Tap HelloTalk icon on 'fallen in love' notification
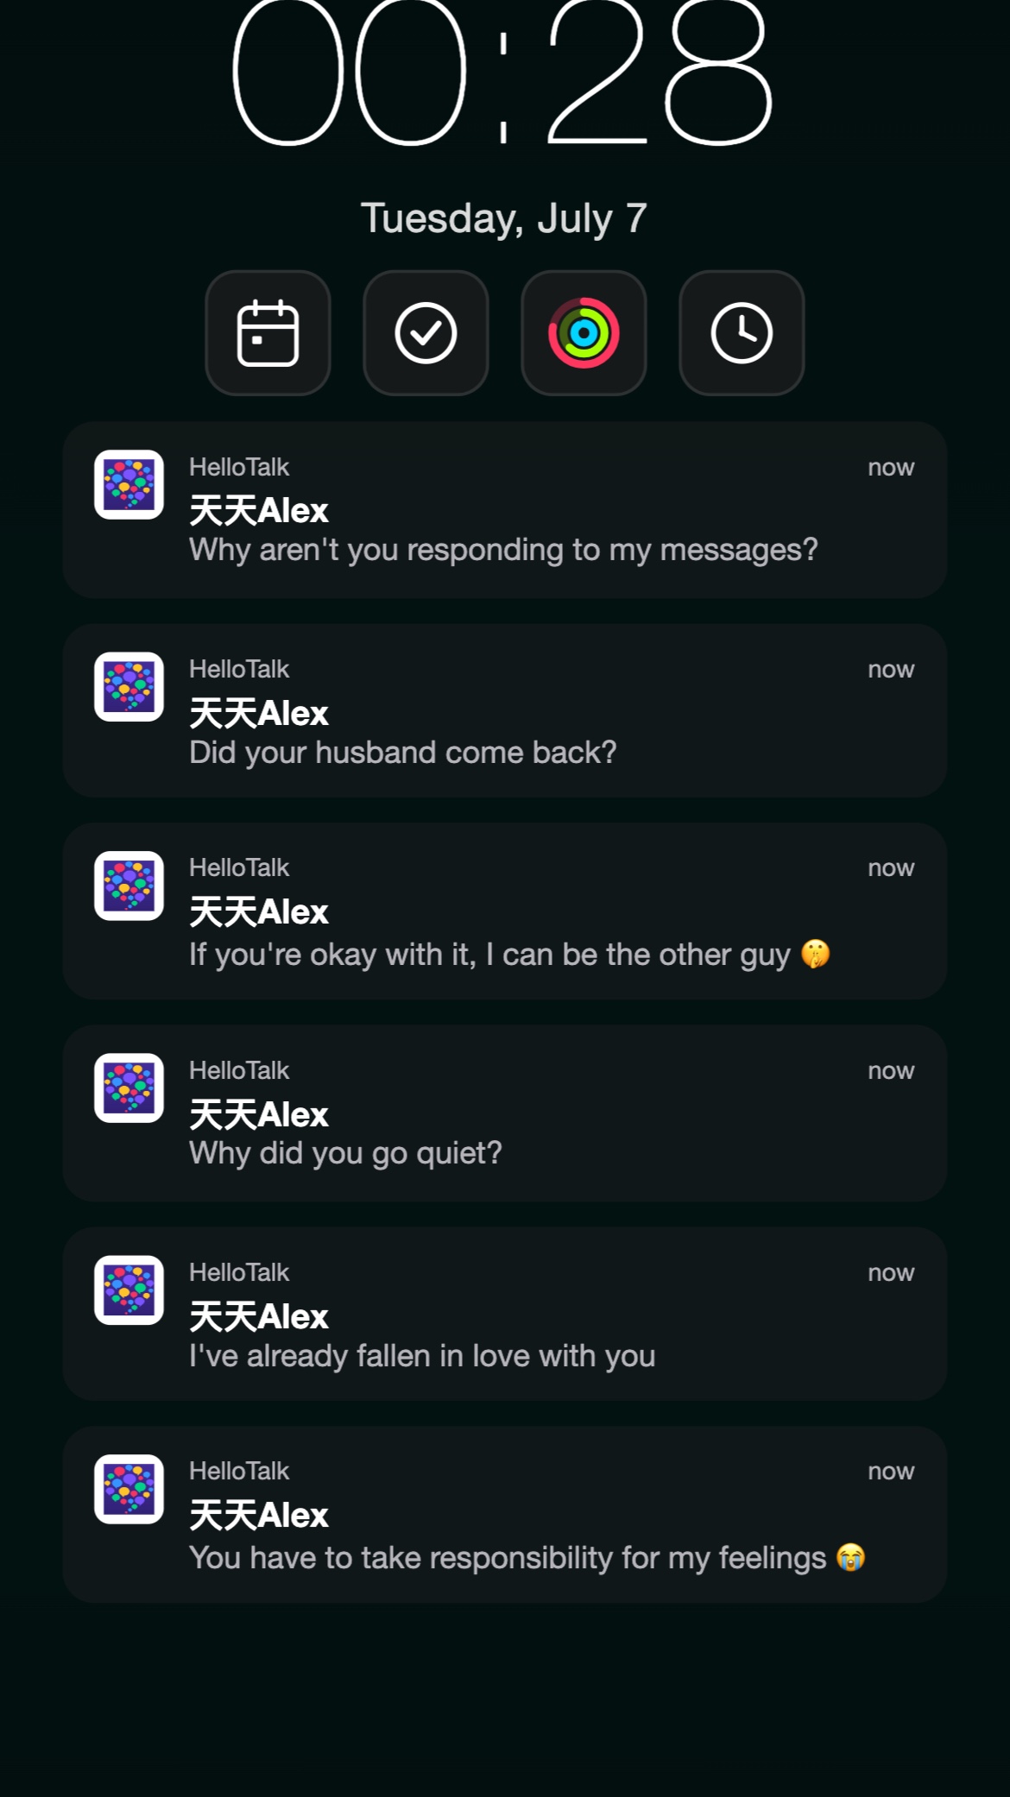The height and width of the screenshot is (1797, 1010). (129, 1289)
